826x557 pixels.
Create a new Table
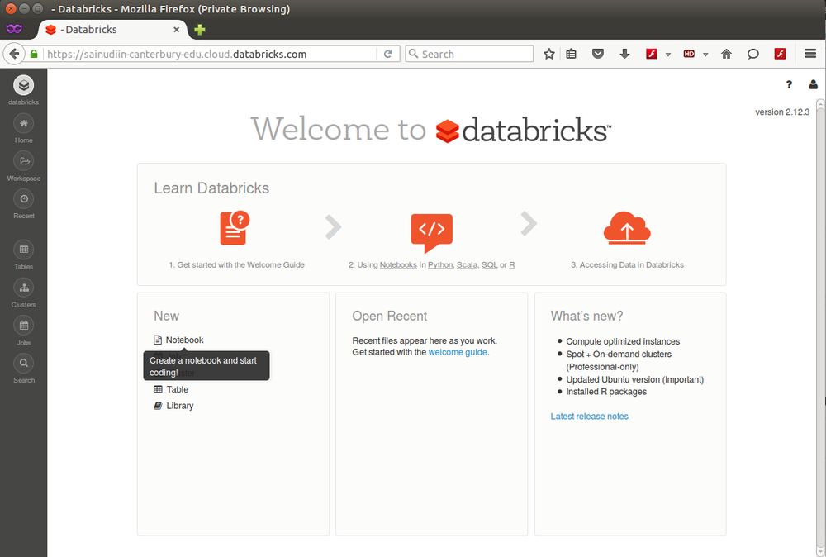(x=171, y=389)
